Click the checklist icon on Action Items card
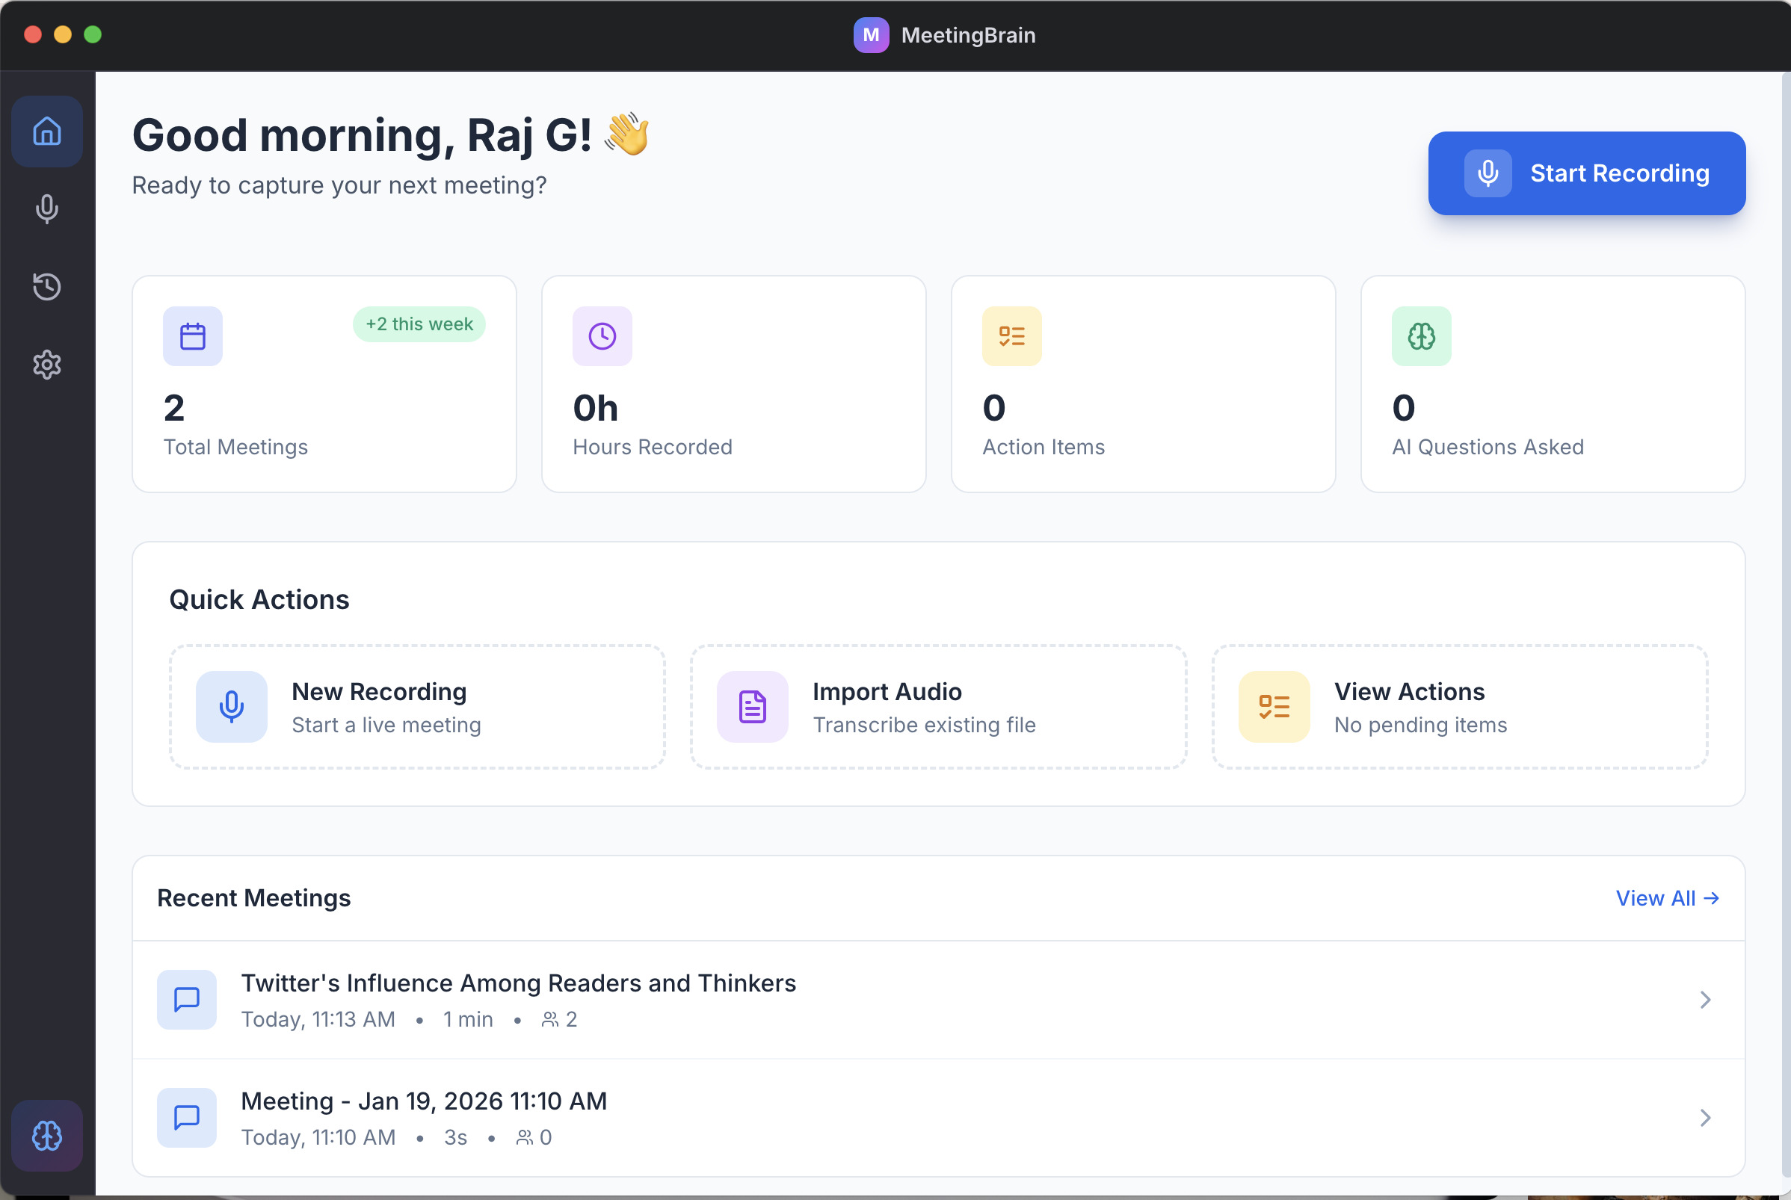Viewport: 1791px width, 1200px height. point(1011,336)
